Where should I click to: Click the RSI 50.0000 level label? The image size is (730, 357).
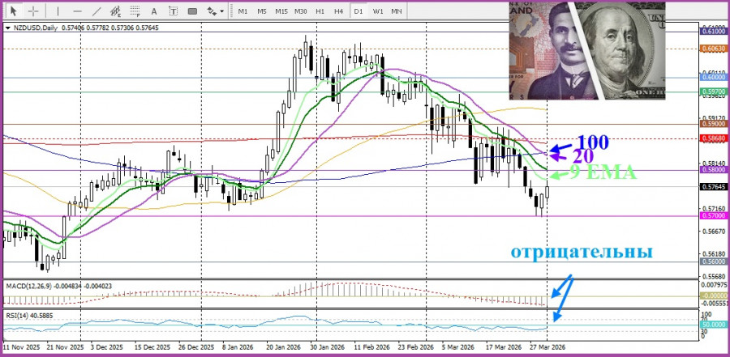713,325
